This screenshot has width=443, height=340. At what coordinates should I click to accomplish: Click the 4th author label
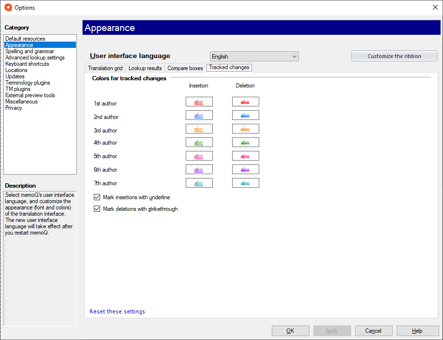tap(105, 143)
